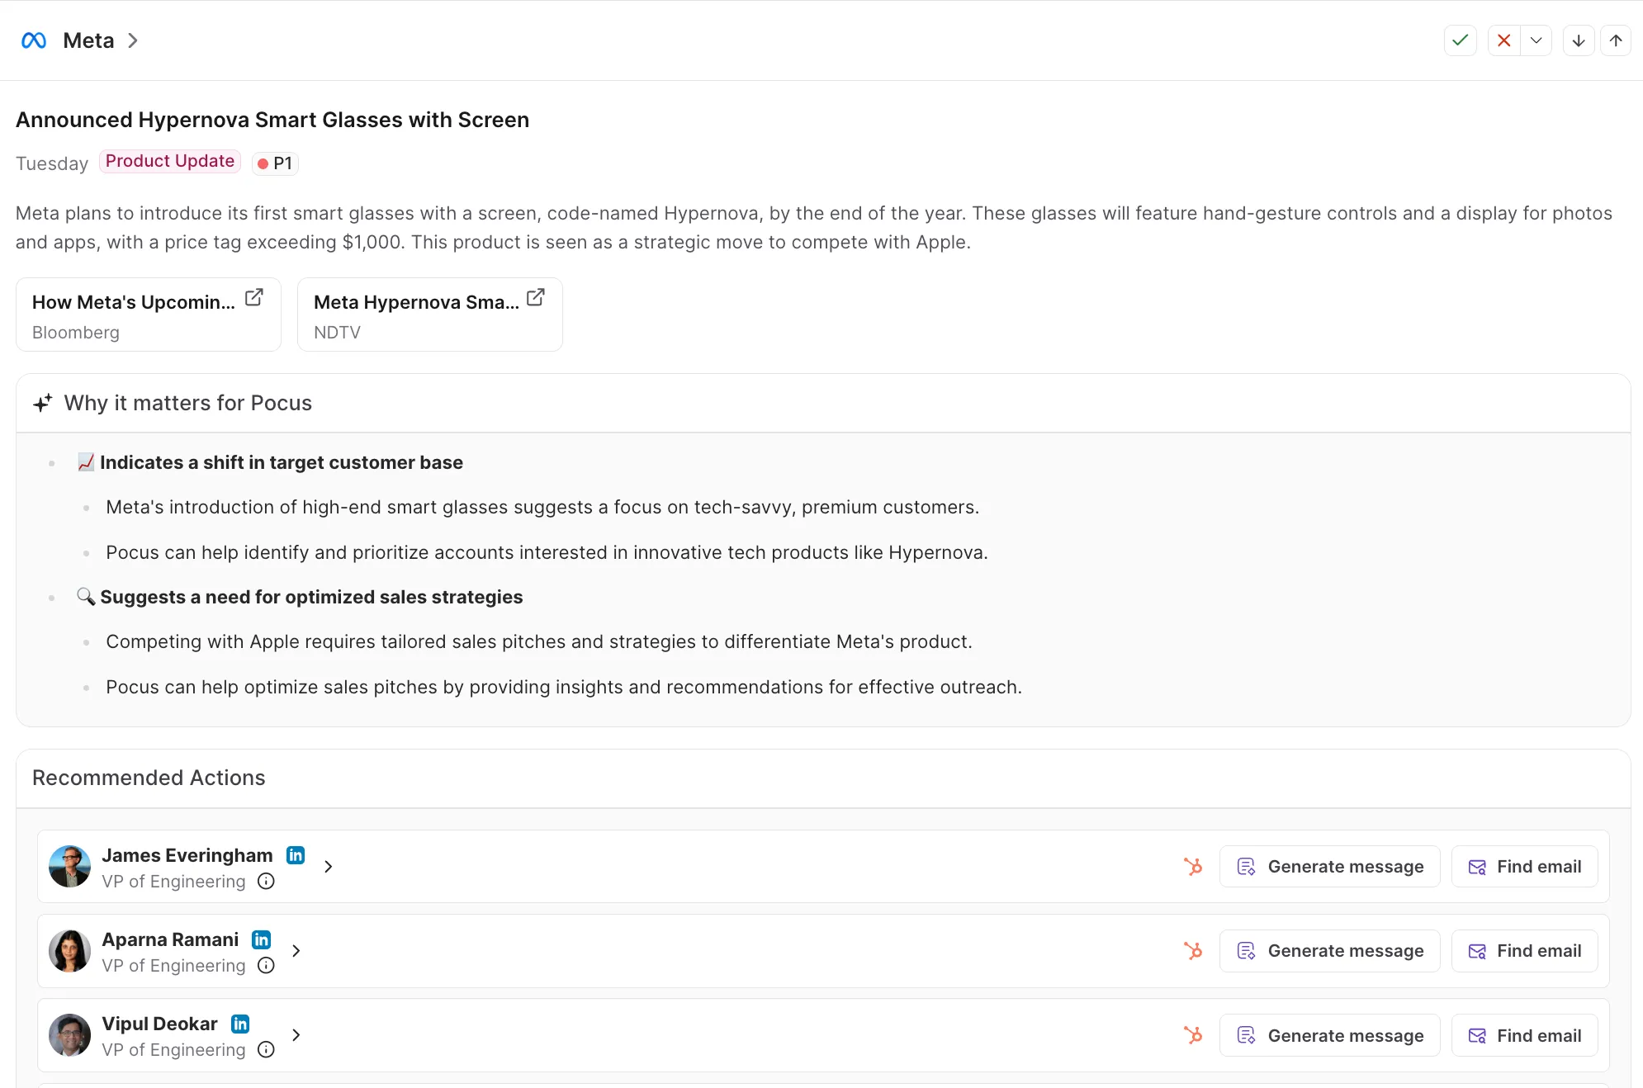The image size is (1643, 1088).
Task: Click the green checkmark accept icon
Action: pyautogui.click(x=1460, y=40)
